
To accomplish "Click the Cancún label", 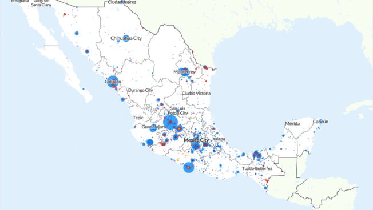I will coord(320,122).
